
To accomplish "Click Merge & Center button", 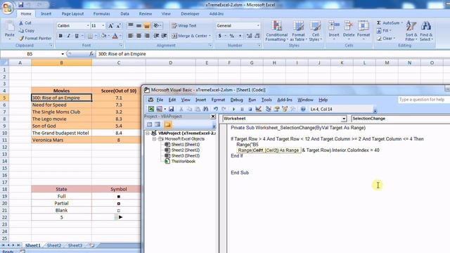I will [x=191, y=36].
